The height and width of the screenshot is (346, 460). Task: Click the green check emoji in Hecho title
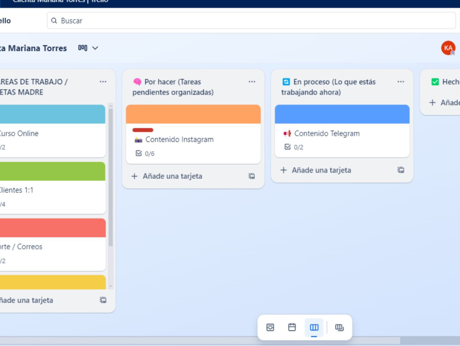click(x=435, y=82)
